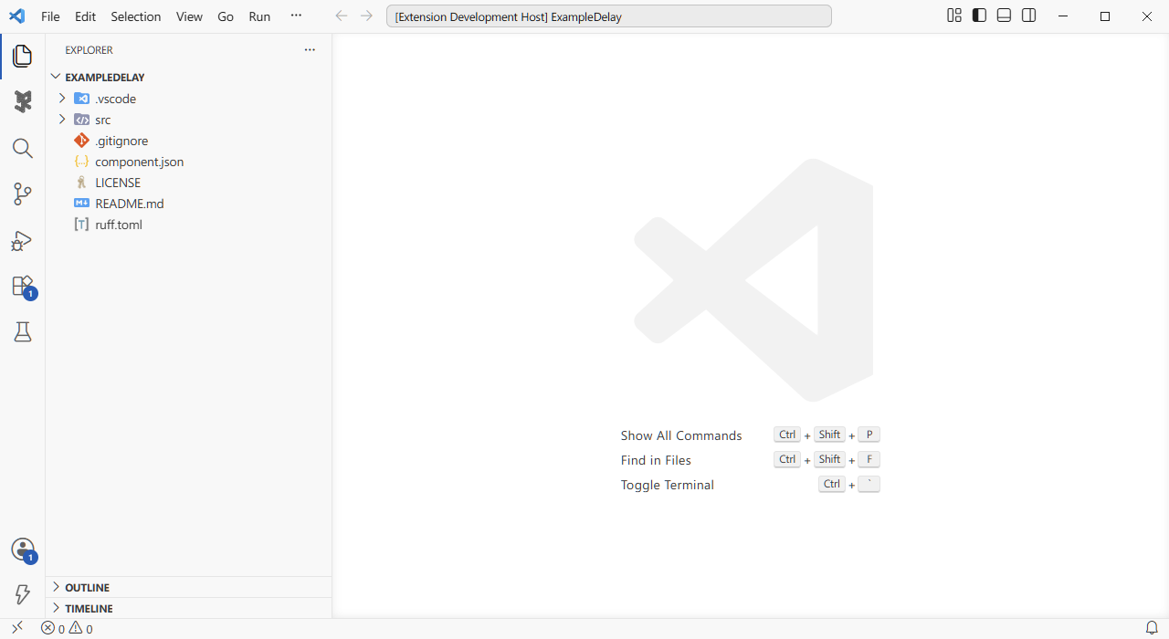Collapse the EXAMPLEDELAY folder section
This screenshot has width=1169, height=639.
(x=189, y=78)
